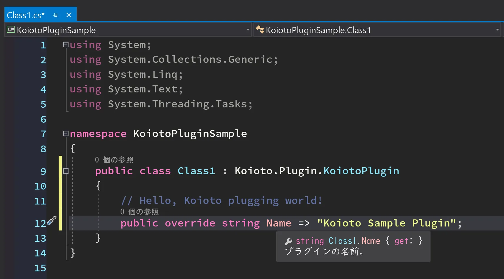Open the KoiotoPluginSample project dropdown

point(248,30)
